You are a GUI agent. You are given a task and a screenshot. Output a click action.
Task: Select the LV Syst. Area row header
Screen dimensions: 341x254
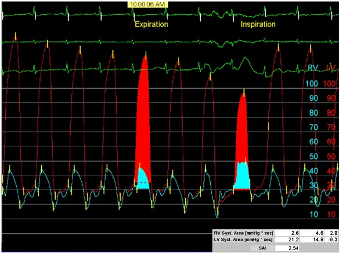(x=243, y=240)
